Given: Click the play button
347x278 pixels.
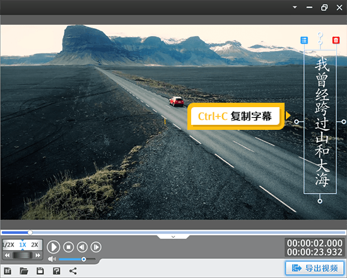Looking at the screenshot, I should tap(54, 247).
